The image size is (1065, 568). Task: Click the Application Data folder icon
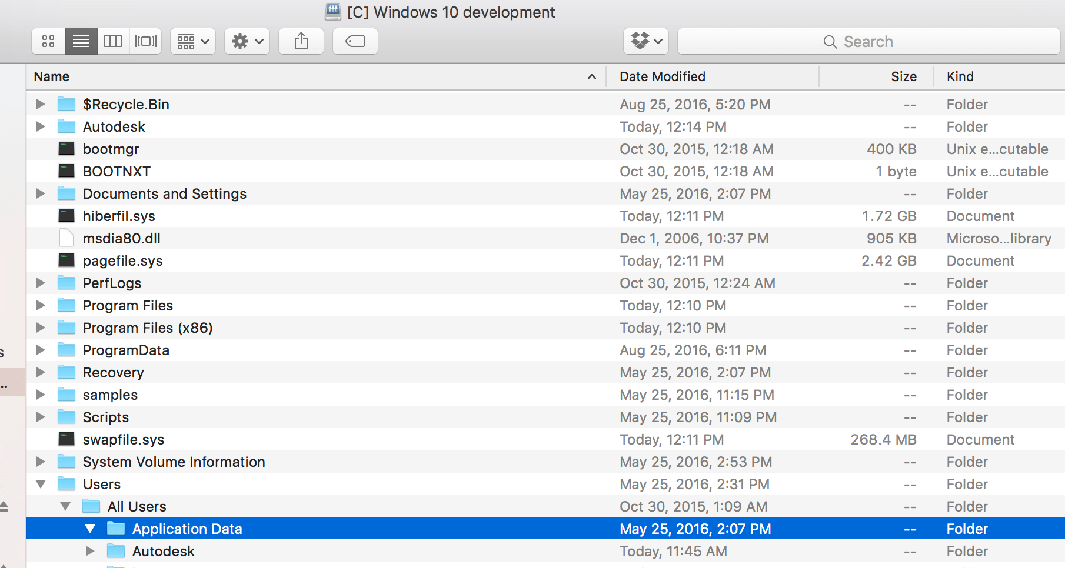[116, 529]
